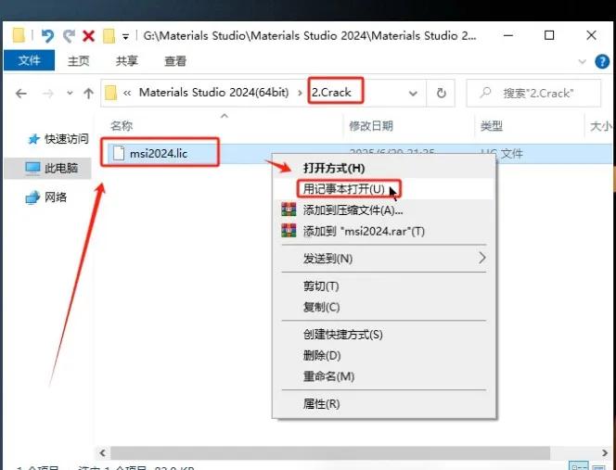The width and height of the screenshot is (616, 470).
Task: Switch to the 查看 ribbon tab
Action: click(x=175, y=61)
